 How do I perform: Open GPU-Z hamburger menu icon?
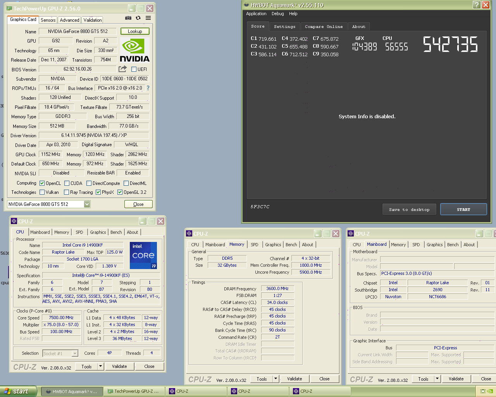pos(148,18)
